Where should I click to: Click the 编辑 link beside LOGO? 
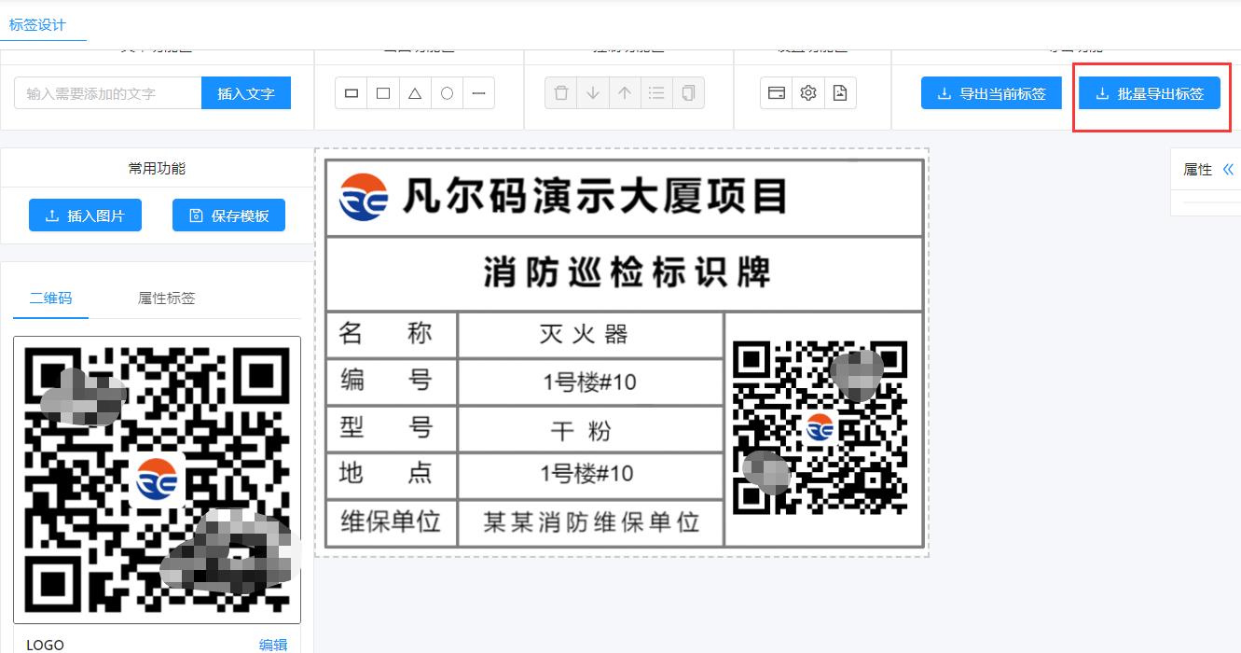(x=273, y=645)
